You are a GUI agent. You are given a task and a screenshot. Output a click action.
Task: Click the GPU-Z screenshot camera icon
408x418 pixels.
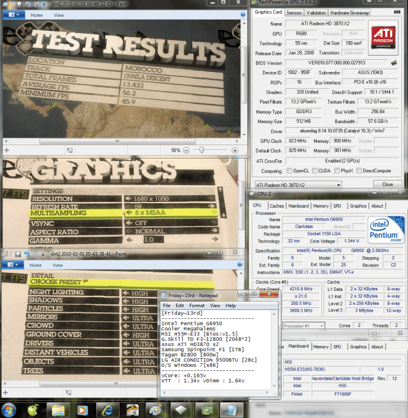[x=397, y=12]
